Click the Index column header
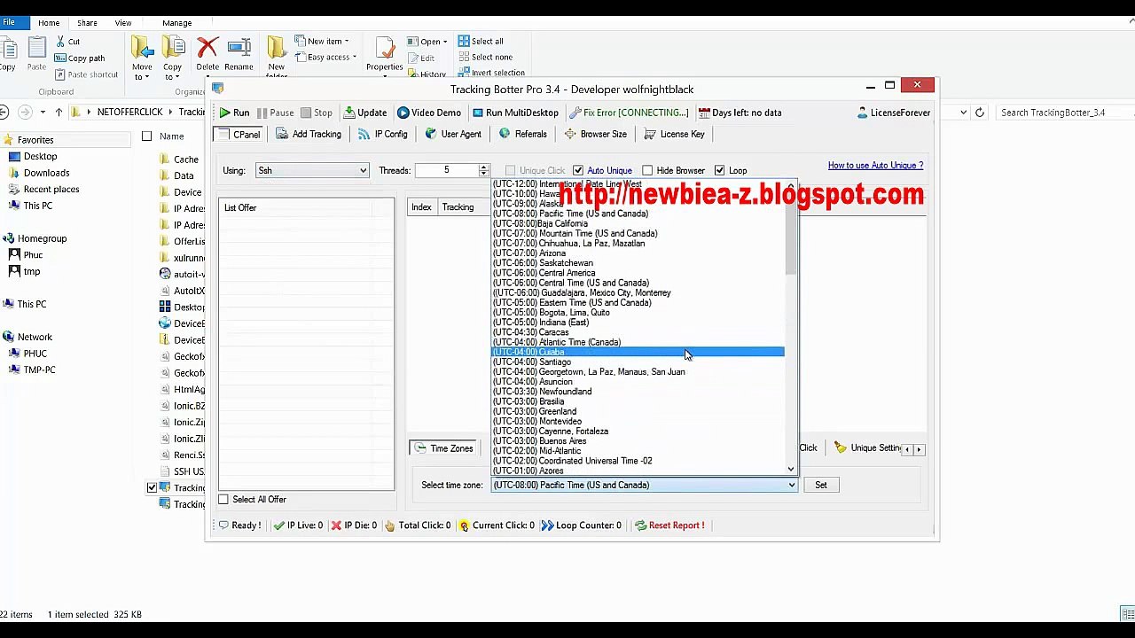This screenshot has width=1135, height=638. pyautogui.click(x=421, y=207)
